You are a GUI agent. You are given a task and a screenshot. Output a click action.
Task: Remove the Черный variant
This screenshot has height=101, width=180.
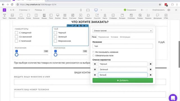(x=150, y=64)
